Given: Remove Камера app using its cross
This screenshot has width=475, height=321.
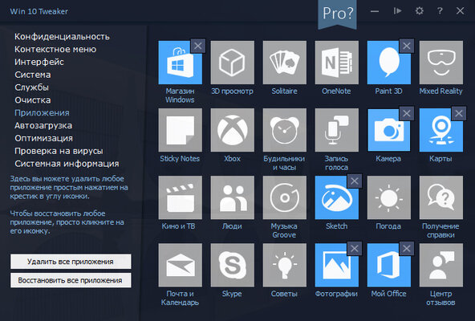Looking at the screenshot, I should point(407,113).
